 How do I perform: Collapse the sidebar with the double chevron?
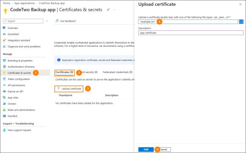(47, 21)
